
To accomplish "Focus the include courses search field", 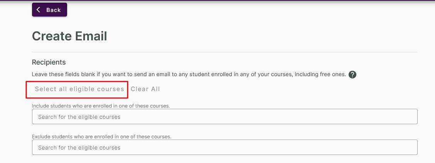I will point(225,116).
